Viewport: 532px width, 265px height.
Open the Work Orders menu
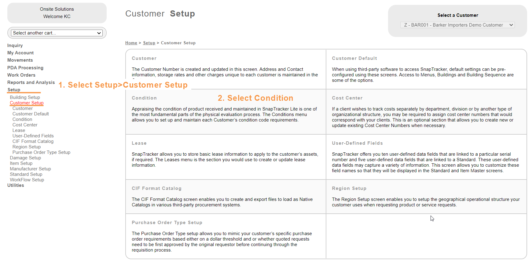tap(21, 75)
